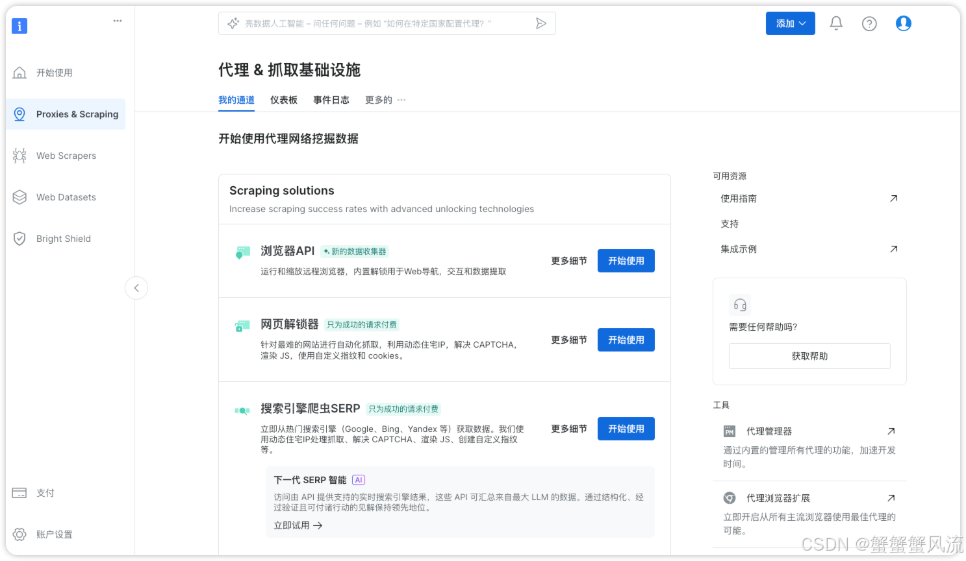Viewport: 966px width, 561px height.
Task: Open the 代理管理器 tool link
Action: [x=769, y=431]
